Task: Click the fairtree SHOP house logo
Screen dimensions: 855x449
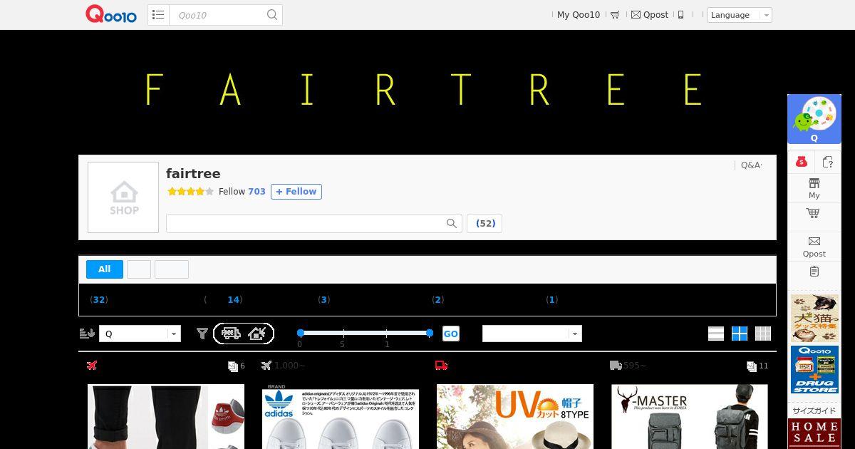Action: coord(123,197)
